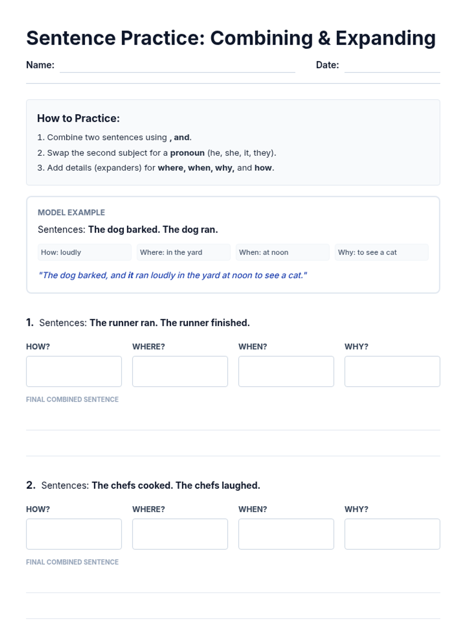Click the 'Where: in the yard' chip
466x622 pixels.
[x=183, y=252]
